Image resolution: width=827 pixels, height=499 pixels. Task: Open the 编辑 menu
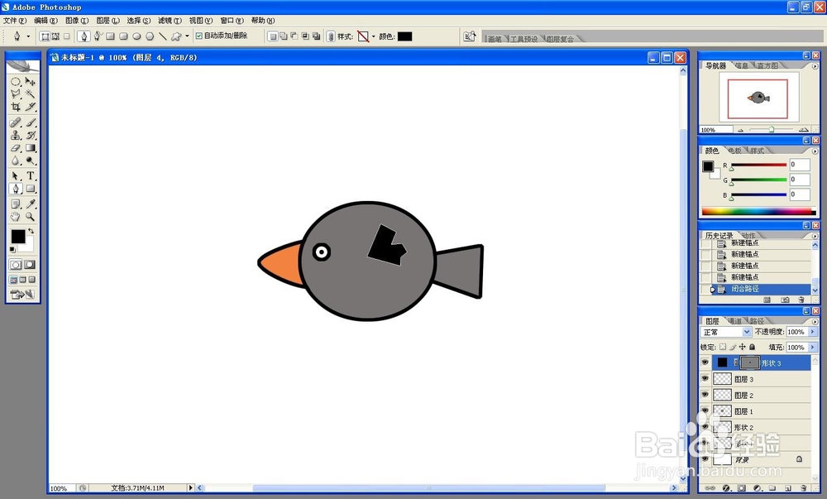[x=45, y=21]
